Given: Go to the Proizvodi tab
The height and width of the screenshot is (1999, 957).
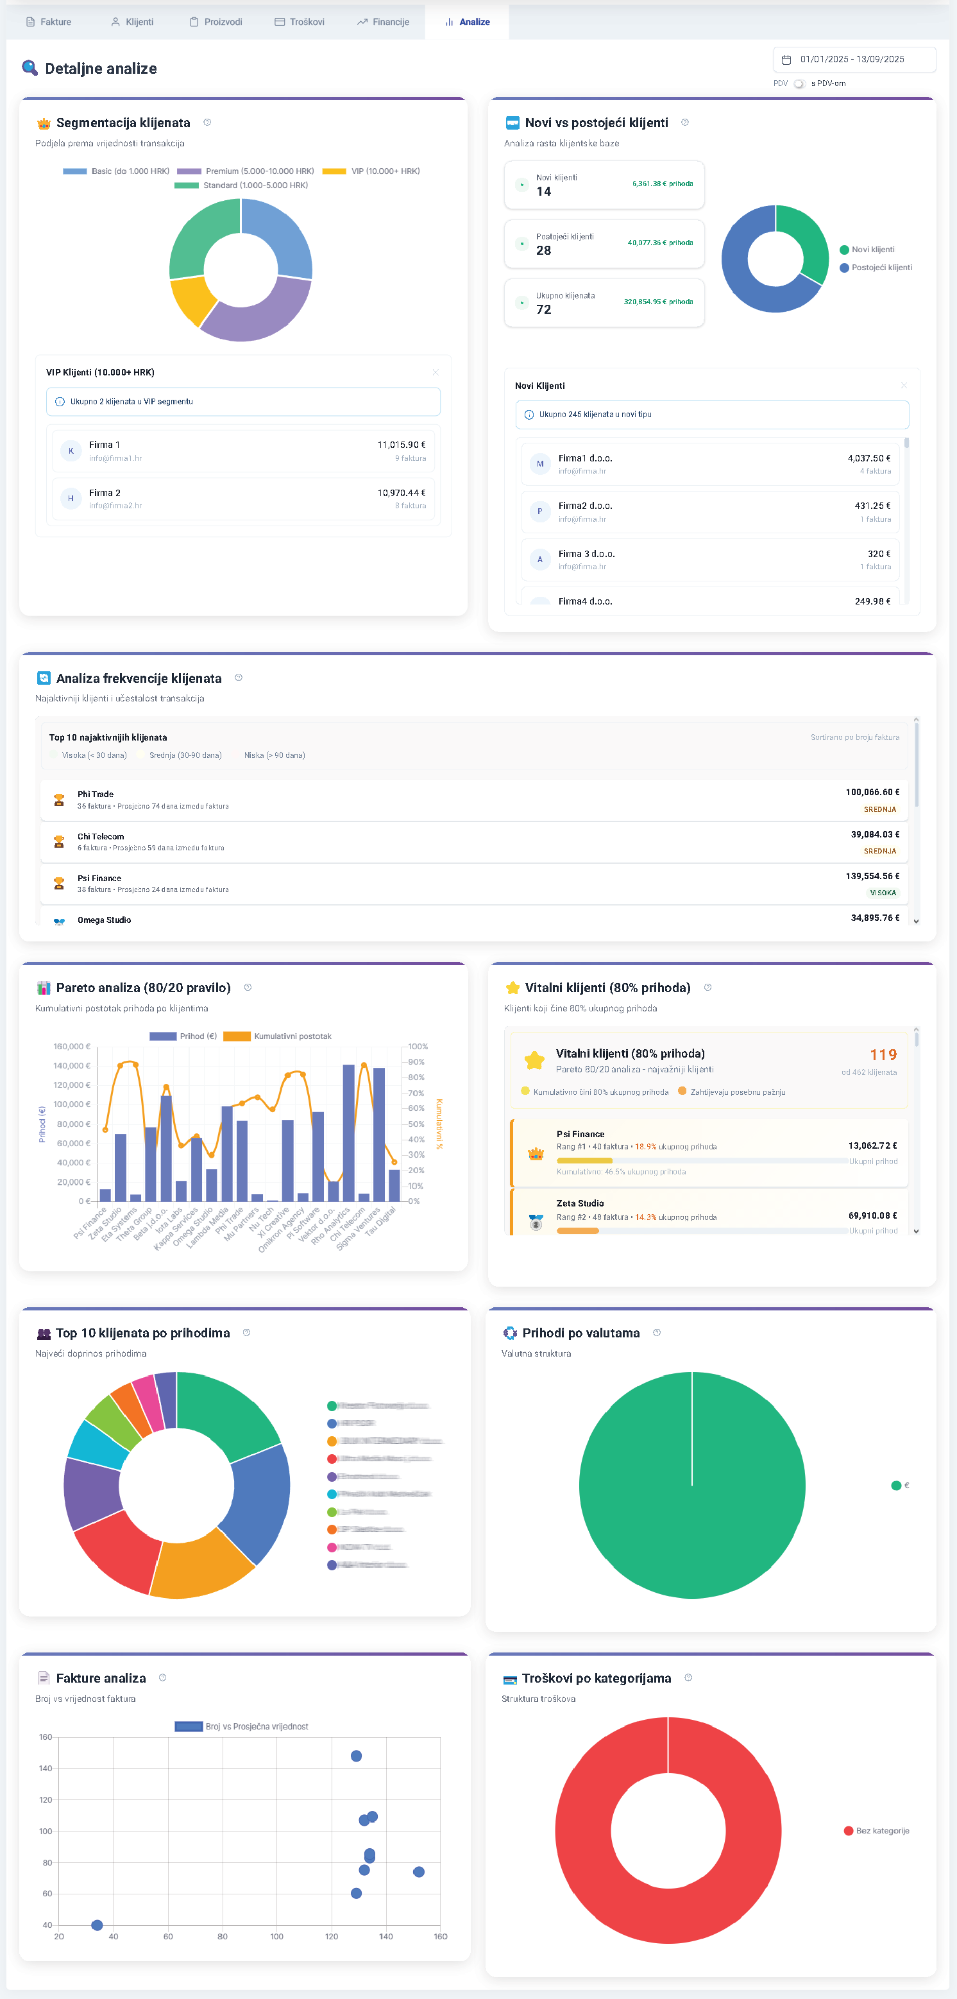Looking at the screenshot, I should click(216, 22).
